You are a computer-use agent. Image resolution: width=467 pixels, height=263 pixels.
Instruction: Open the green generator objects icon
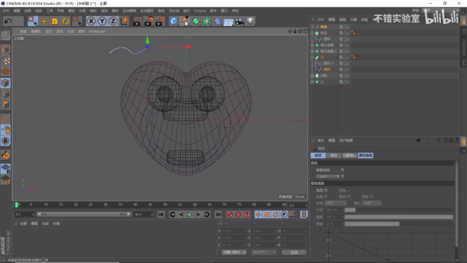(x=196, y=21)
